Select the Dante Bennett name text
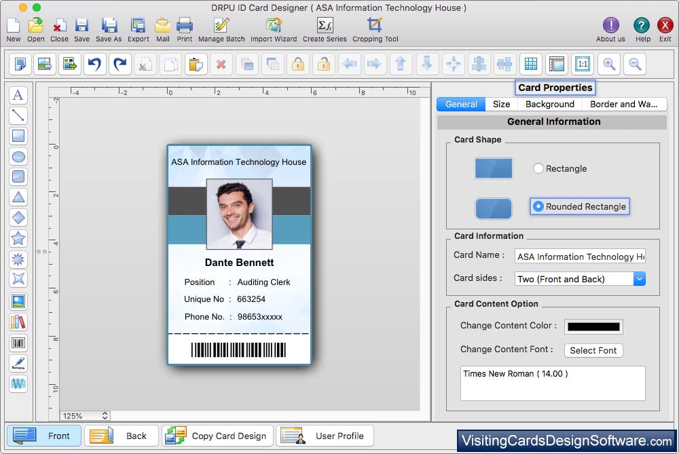 click(240, 263)
